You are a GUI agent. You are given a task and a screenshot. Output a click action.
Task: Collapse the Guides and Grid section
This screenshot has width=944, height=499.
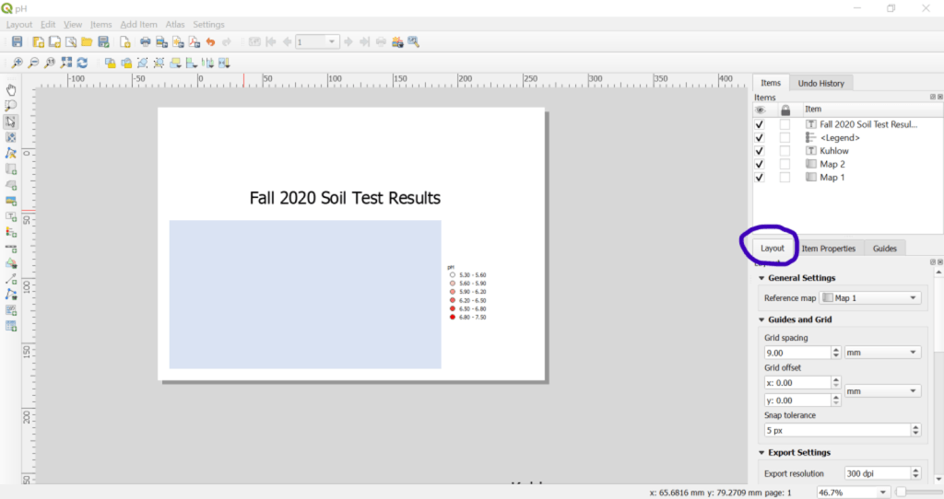(x=761, y=319)
